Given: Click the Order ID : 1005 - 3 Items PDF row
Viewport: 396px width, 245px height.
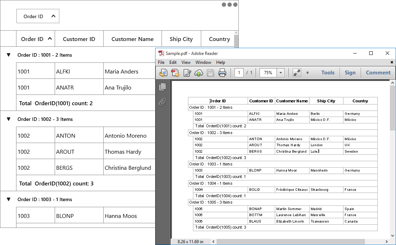Looking at the screenshot, I should pyautogui.click(x=283, y=202).
